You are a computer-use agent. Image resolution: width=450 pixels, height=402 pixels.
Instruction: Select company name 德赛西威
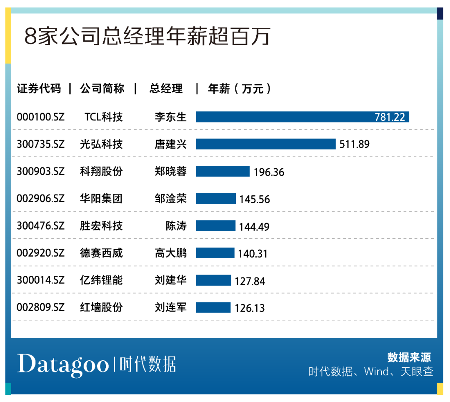point(101,253)
